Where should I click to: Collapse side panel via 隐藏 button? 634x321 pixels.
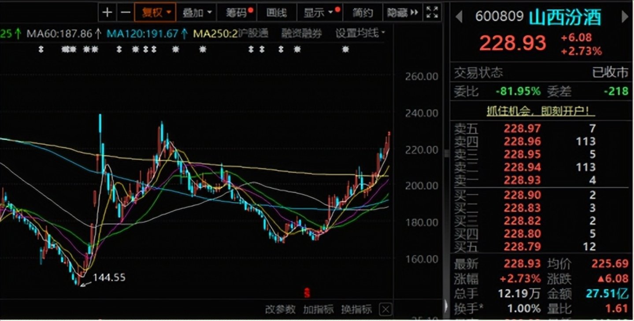[402, 13]
